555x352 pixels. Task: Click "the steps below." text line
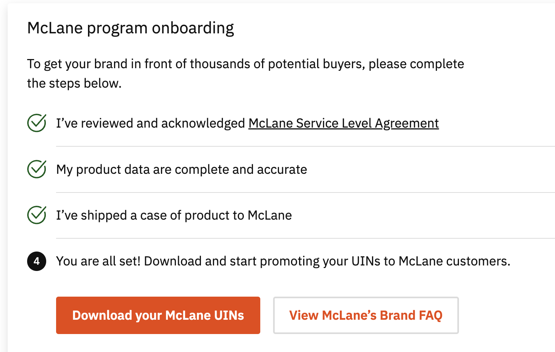tap(74, 83)
